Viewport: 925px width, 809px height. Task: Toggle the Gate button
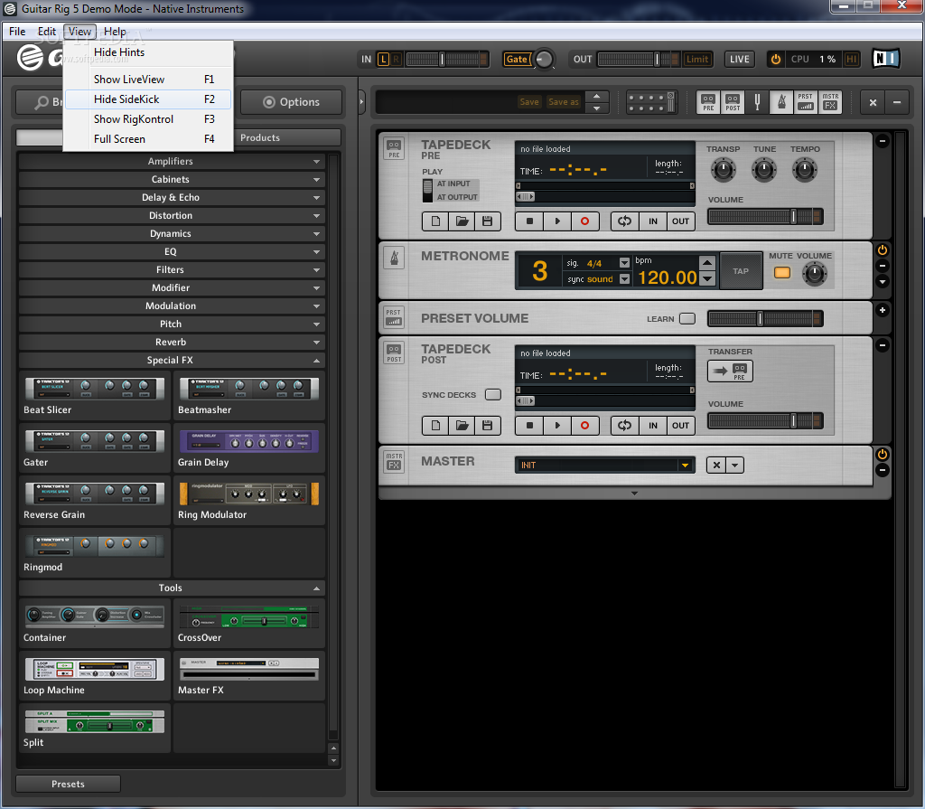coord(517,59)
